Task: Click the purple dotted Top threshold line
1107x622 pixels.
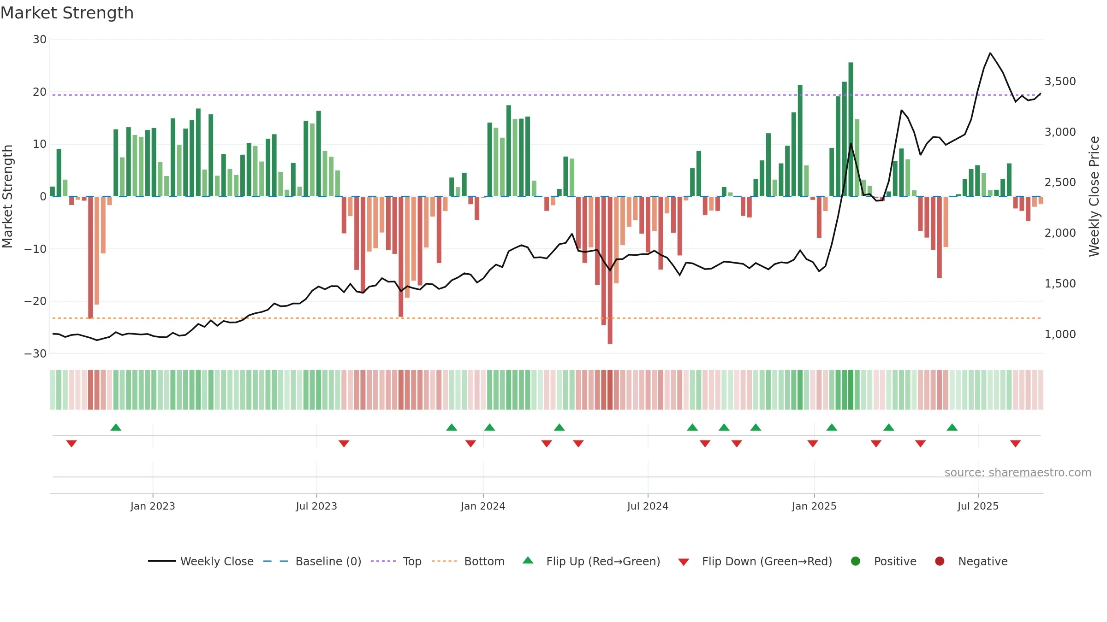Action: (x=547, y=95)
